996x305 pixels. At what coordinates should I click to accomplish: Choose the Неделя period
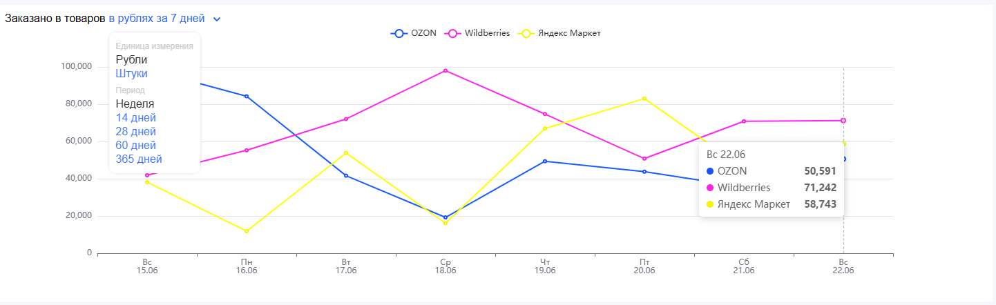135,104
